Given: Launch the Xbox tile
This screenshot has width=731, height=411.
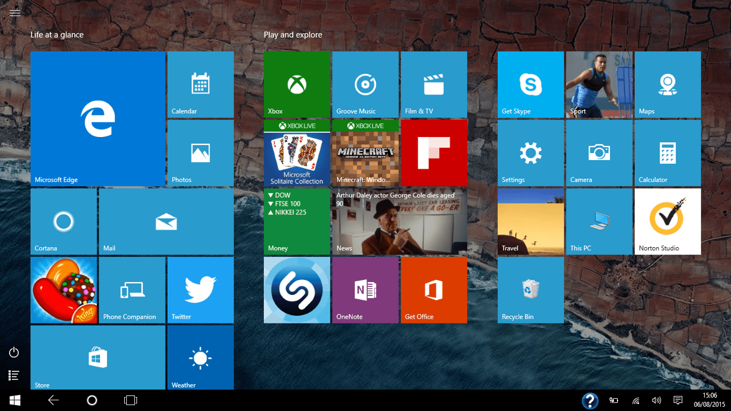Looking at the screenshot, I should [297, 84].
